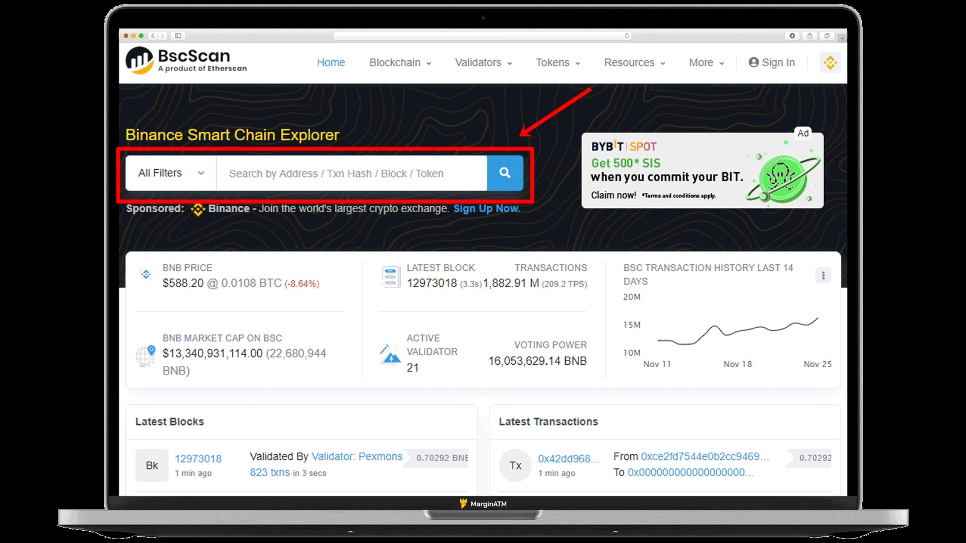This screenshot has height=543, width=966.
Task: Click the Binance Sign Up Now link
Action: pos(488,208)
